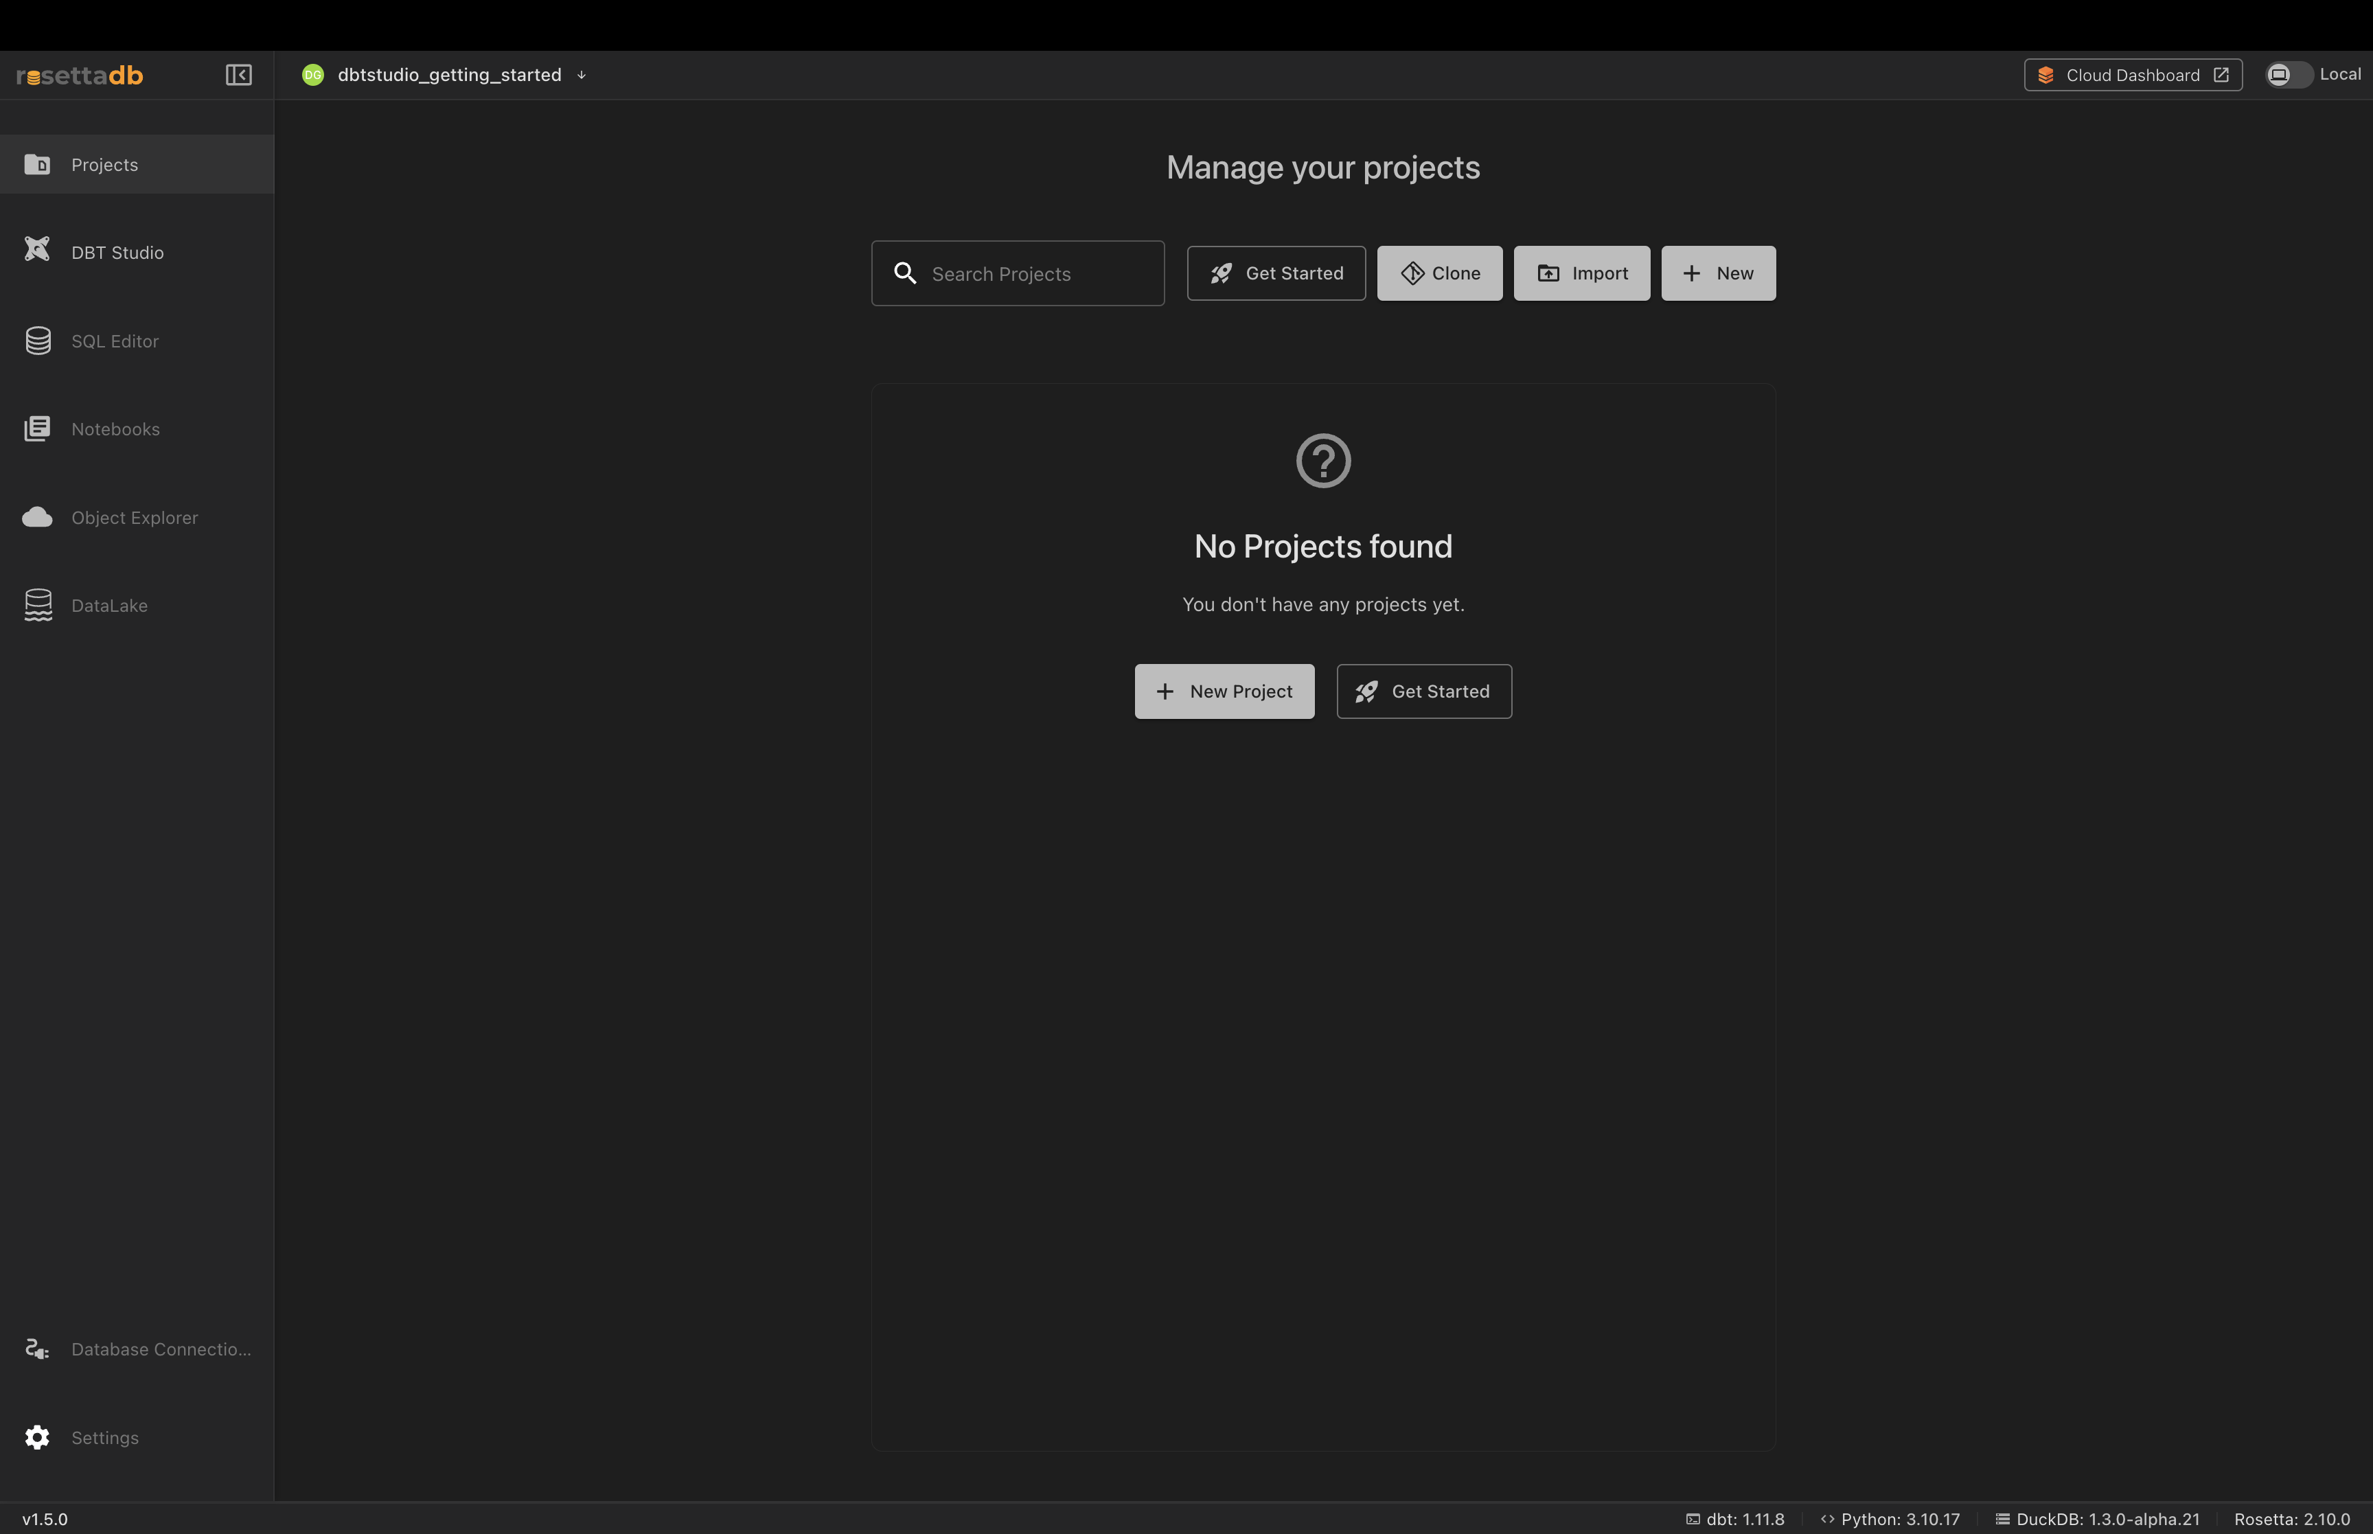The width and height of the screenshot is (2373, 1534).
Task: Click the dbt: 1.11.8 status entry
Action: 1734,1519
